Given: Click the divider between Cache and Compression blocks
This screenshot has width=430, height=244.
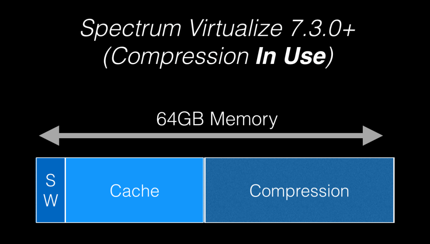Looking at the screenshot, I should [x=204, y=190].
